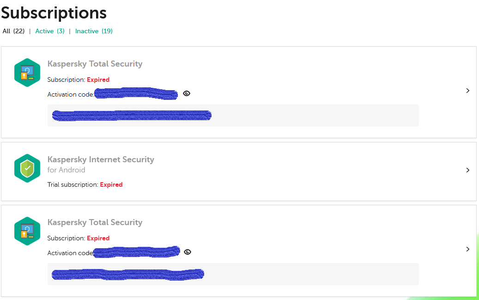The height and width of the screenshot is (300, 479).
Task: Expand the first Kaspersky Total Security subscription arrow
Action: click(467, 91)
